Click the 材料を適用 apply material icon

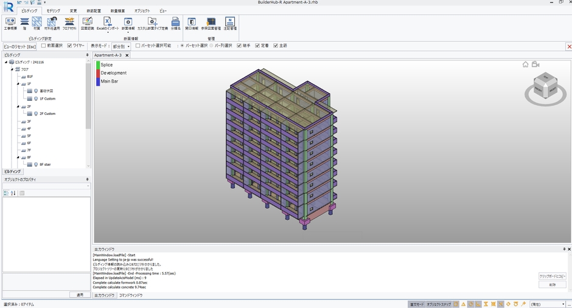[x=52, y=23]
